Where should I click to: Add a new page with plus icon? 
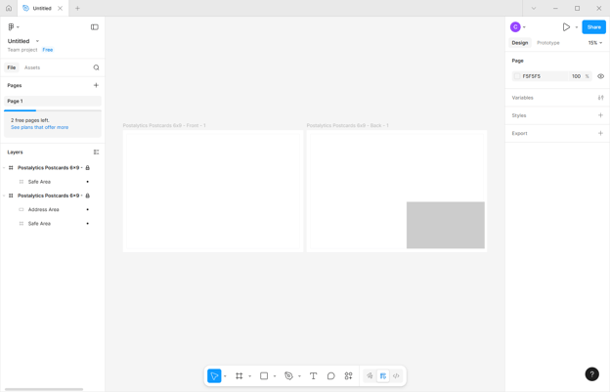[x=96, y=85]
